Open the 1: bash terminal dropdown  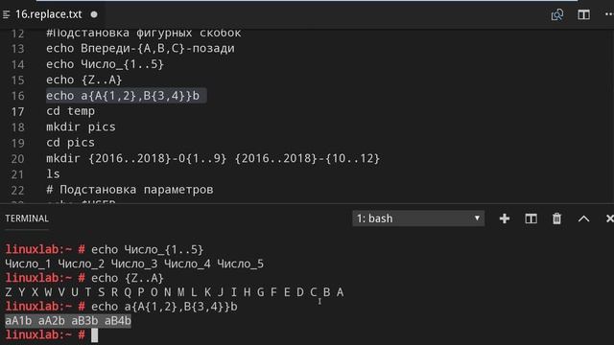pyautogui.click(x=418, y=218)
